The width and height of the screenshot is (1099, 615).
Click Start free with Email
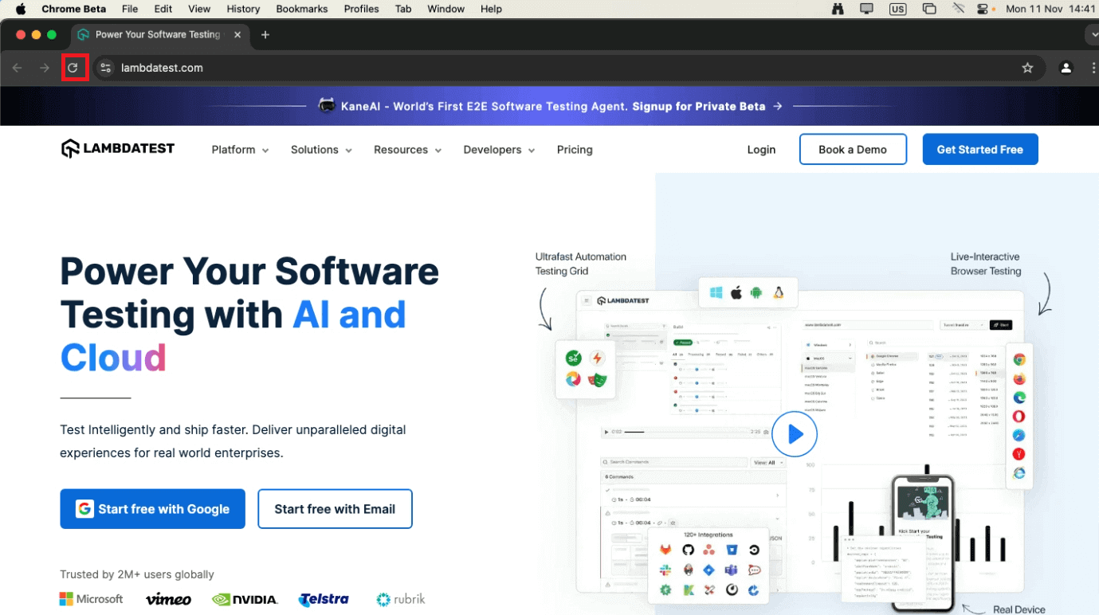335,509
